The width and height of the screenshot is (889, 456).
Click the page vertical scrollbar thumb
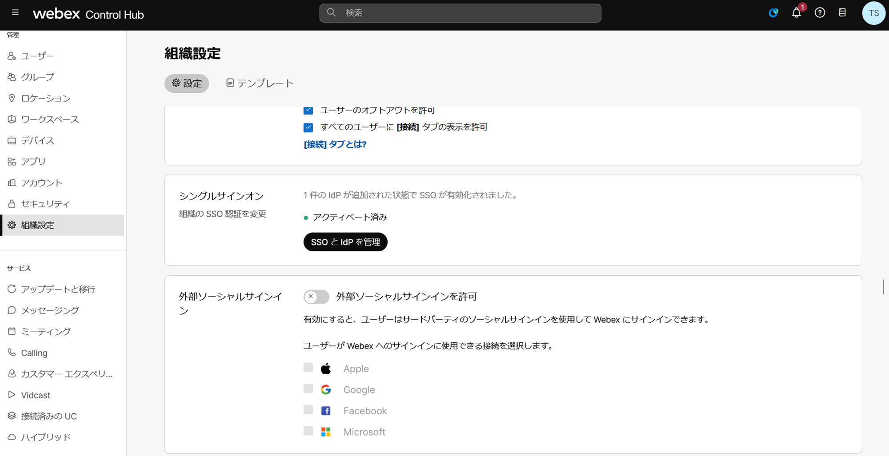[883, 286]
